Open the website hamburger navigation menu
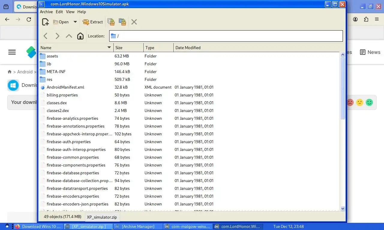Image resolution: width=384 pixels, height=230 pixels. (12, 52)
